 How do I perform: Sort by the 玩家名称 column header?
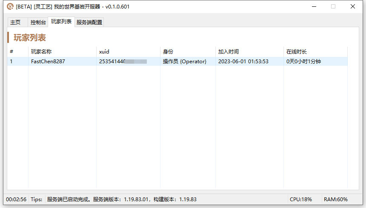pyautogui.click(x=41, y=52)
